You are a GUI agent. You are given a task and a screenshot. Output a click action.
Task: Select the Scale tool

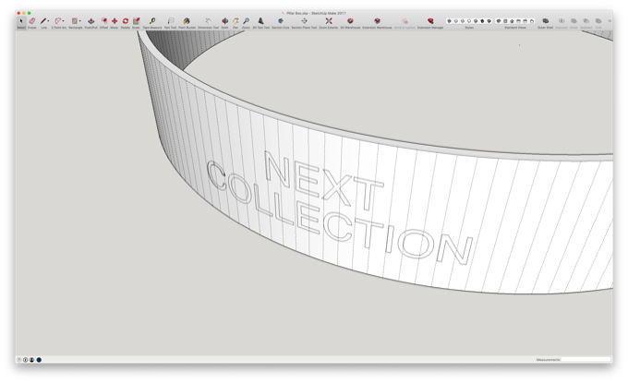(136, 21)
